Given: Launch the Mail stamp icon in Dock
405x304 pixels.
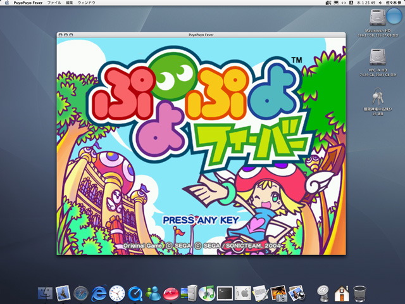Looking at the screenshot, I should (x=63, y=293).
